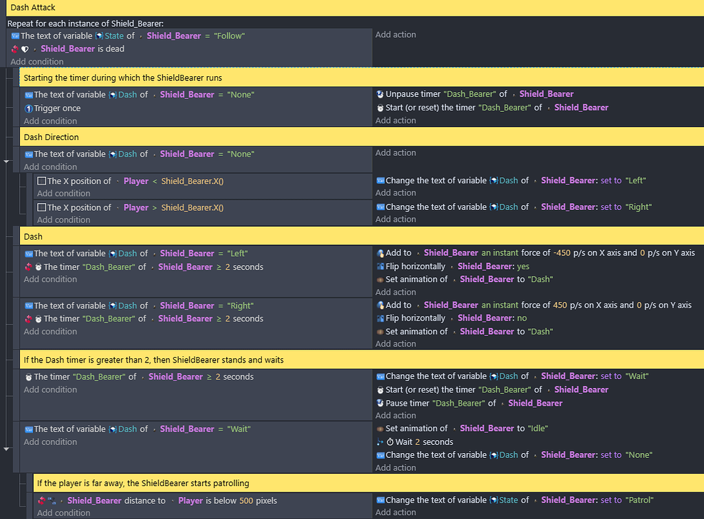Click the Pause timer "Dash_Bearer" action icon
Screen dimensions: 704x519
coord(380,403)
